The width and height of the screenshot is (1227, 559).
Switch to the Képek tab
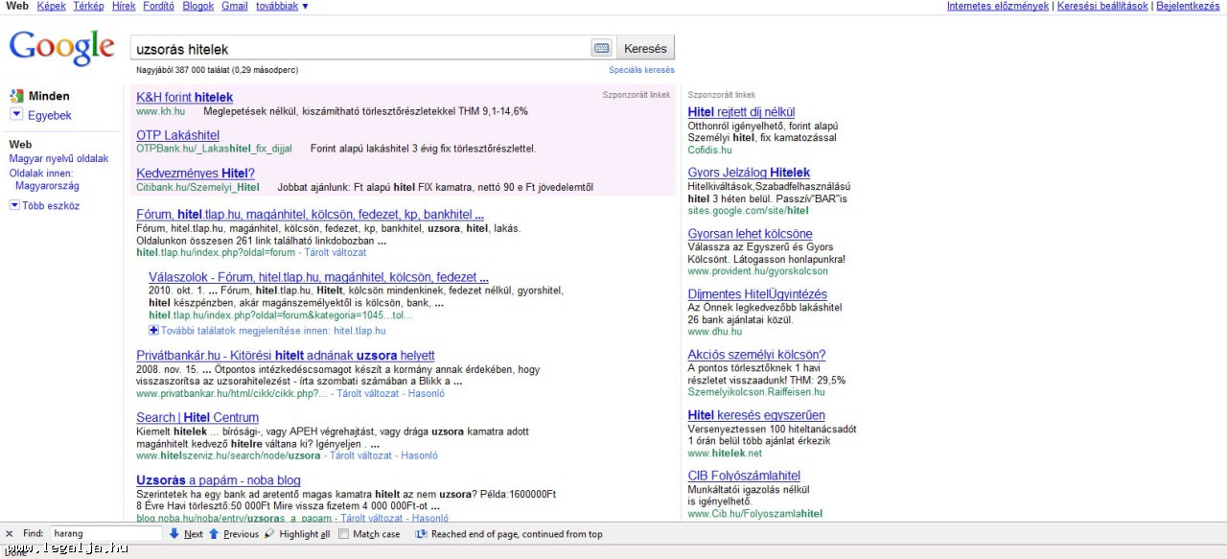(52, 6)
